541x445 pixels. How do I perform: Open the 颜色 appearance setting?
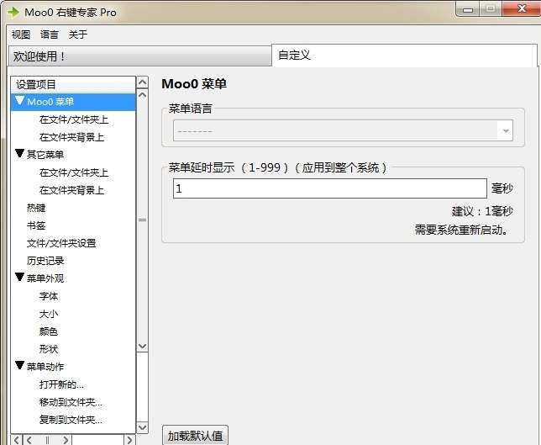49,331
